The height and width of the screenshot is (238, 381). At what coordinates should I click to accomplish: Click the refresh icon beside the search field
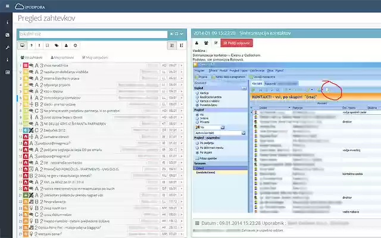(x=177, y=34)
